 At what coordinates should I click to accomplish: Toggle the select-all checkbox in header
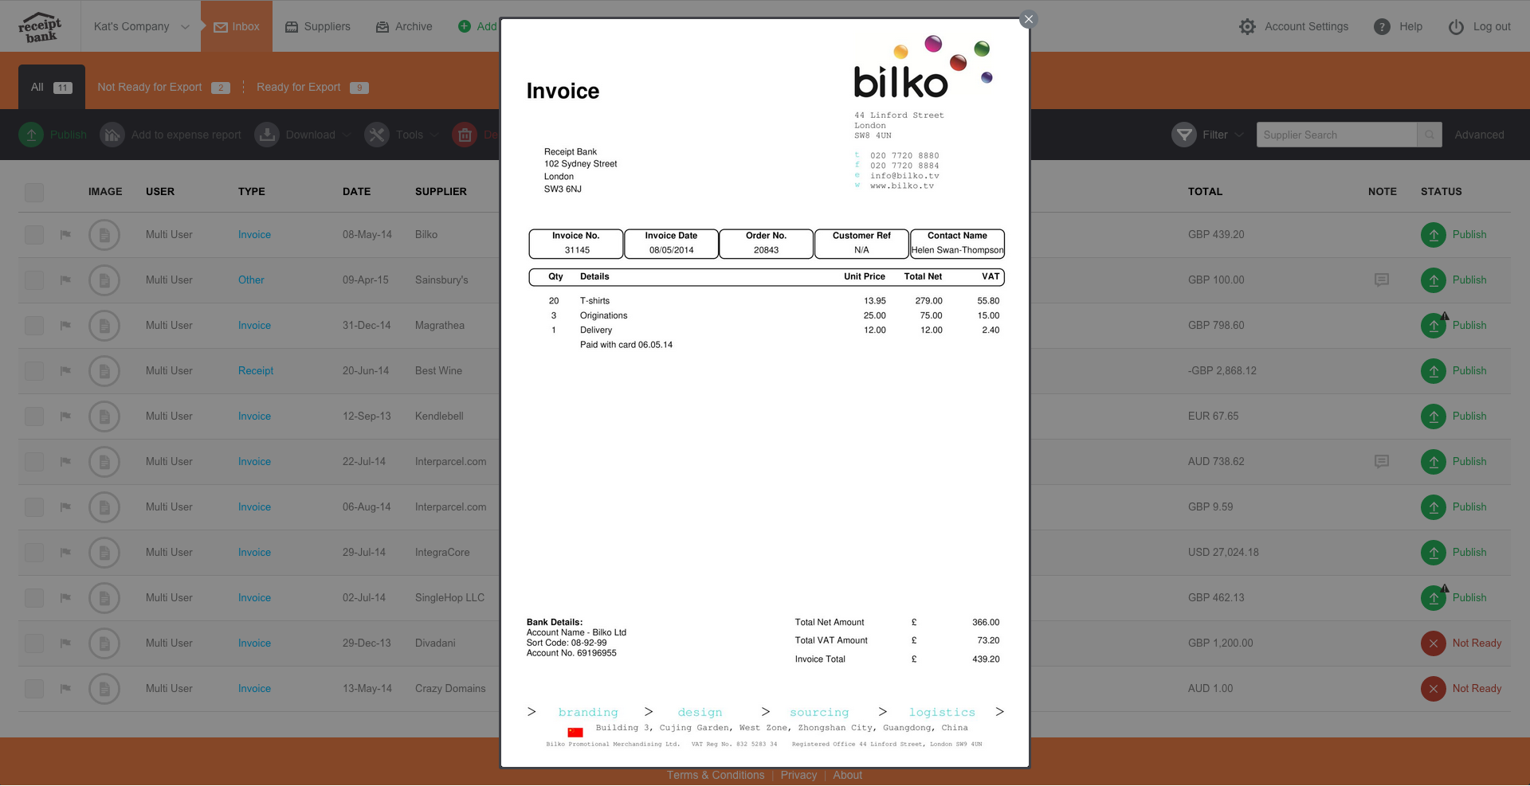pyautogui.click(x=34, y=192)
